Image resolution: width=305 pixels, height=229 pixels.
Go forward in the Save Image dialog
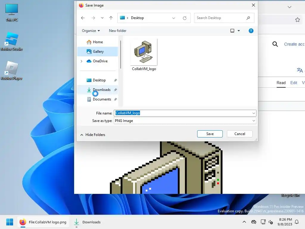coord(93,18)
